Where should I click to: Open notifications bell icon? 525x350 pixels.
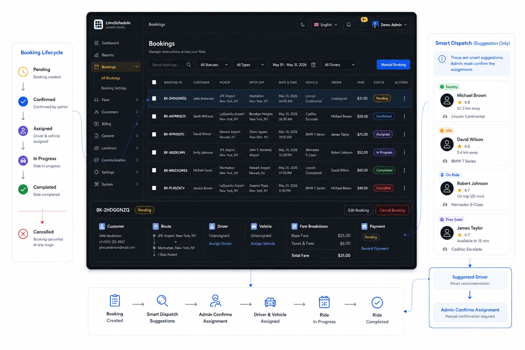pos(349,25)
